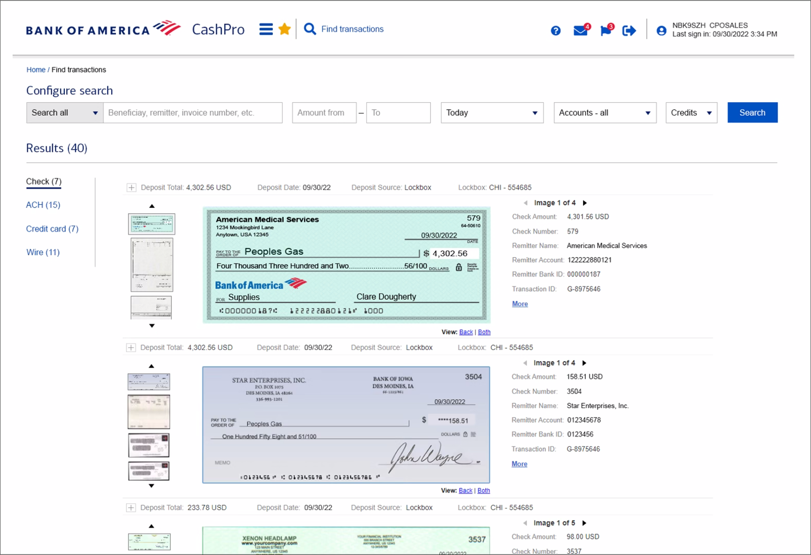Expand the second 4,302.56 USD deposit row

click(131, 348)
